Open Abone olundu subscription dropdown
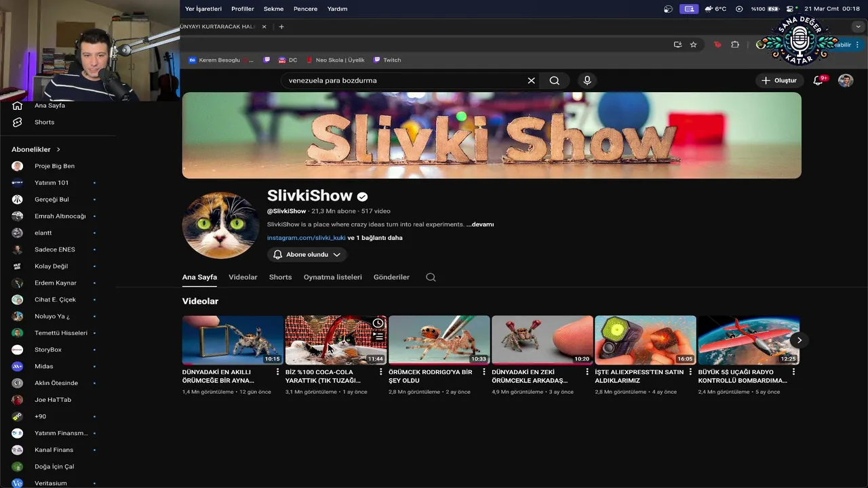This screenshot has height=488, width=868. coord(307,254)
